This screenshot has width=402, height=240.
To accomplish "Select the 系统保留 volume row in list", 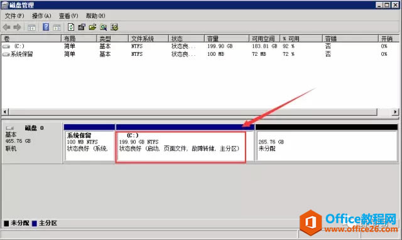I will tap(200, 55).
